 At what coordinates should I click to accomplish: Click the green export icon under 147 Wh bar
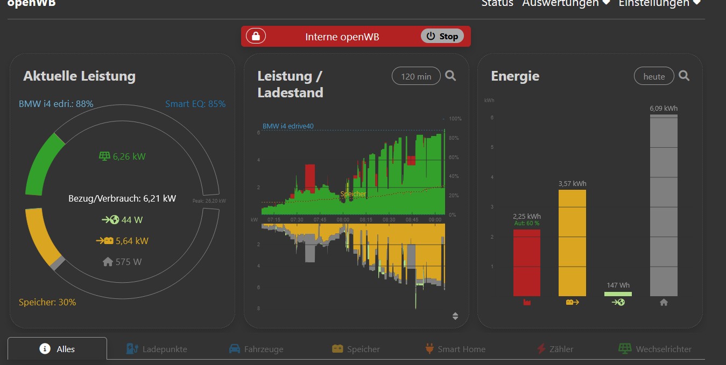tap(618, 303)
